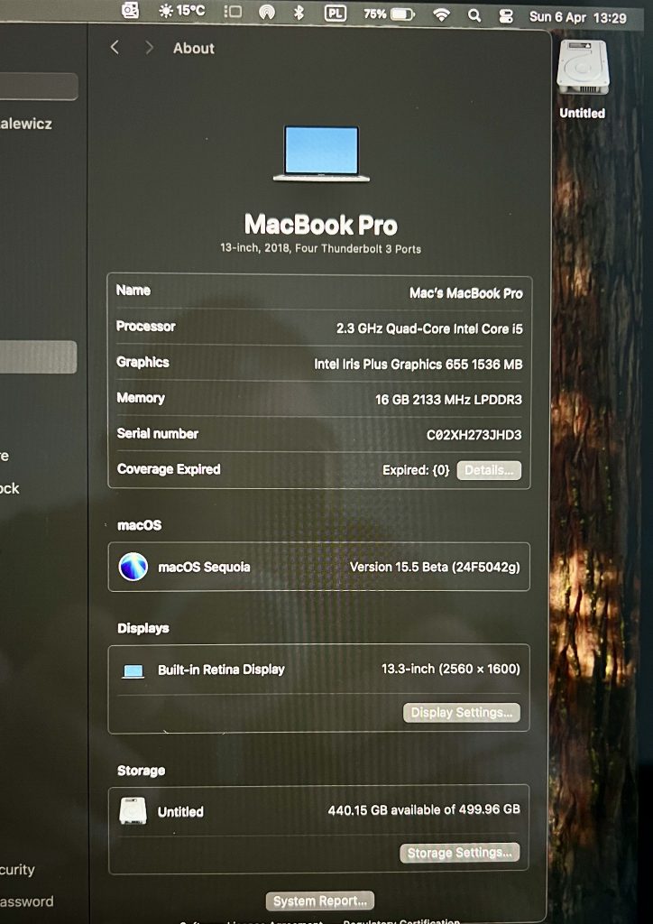
Task: Click the date and time in menu bar
Action: [x=577, y=16]
